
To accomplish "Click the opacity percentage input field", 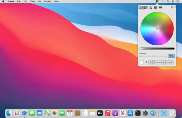I will pyautogui.click(x=171, y=56).
